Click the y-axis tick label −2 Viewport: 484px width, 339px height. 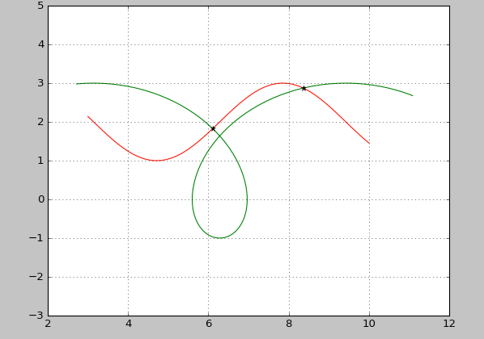point(36,277)
